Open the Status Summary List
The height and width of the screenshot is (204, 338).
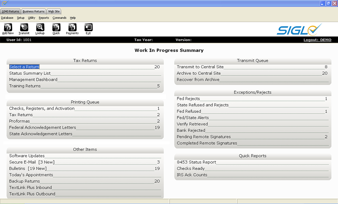[30, 73]
